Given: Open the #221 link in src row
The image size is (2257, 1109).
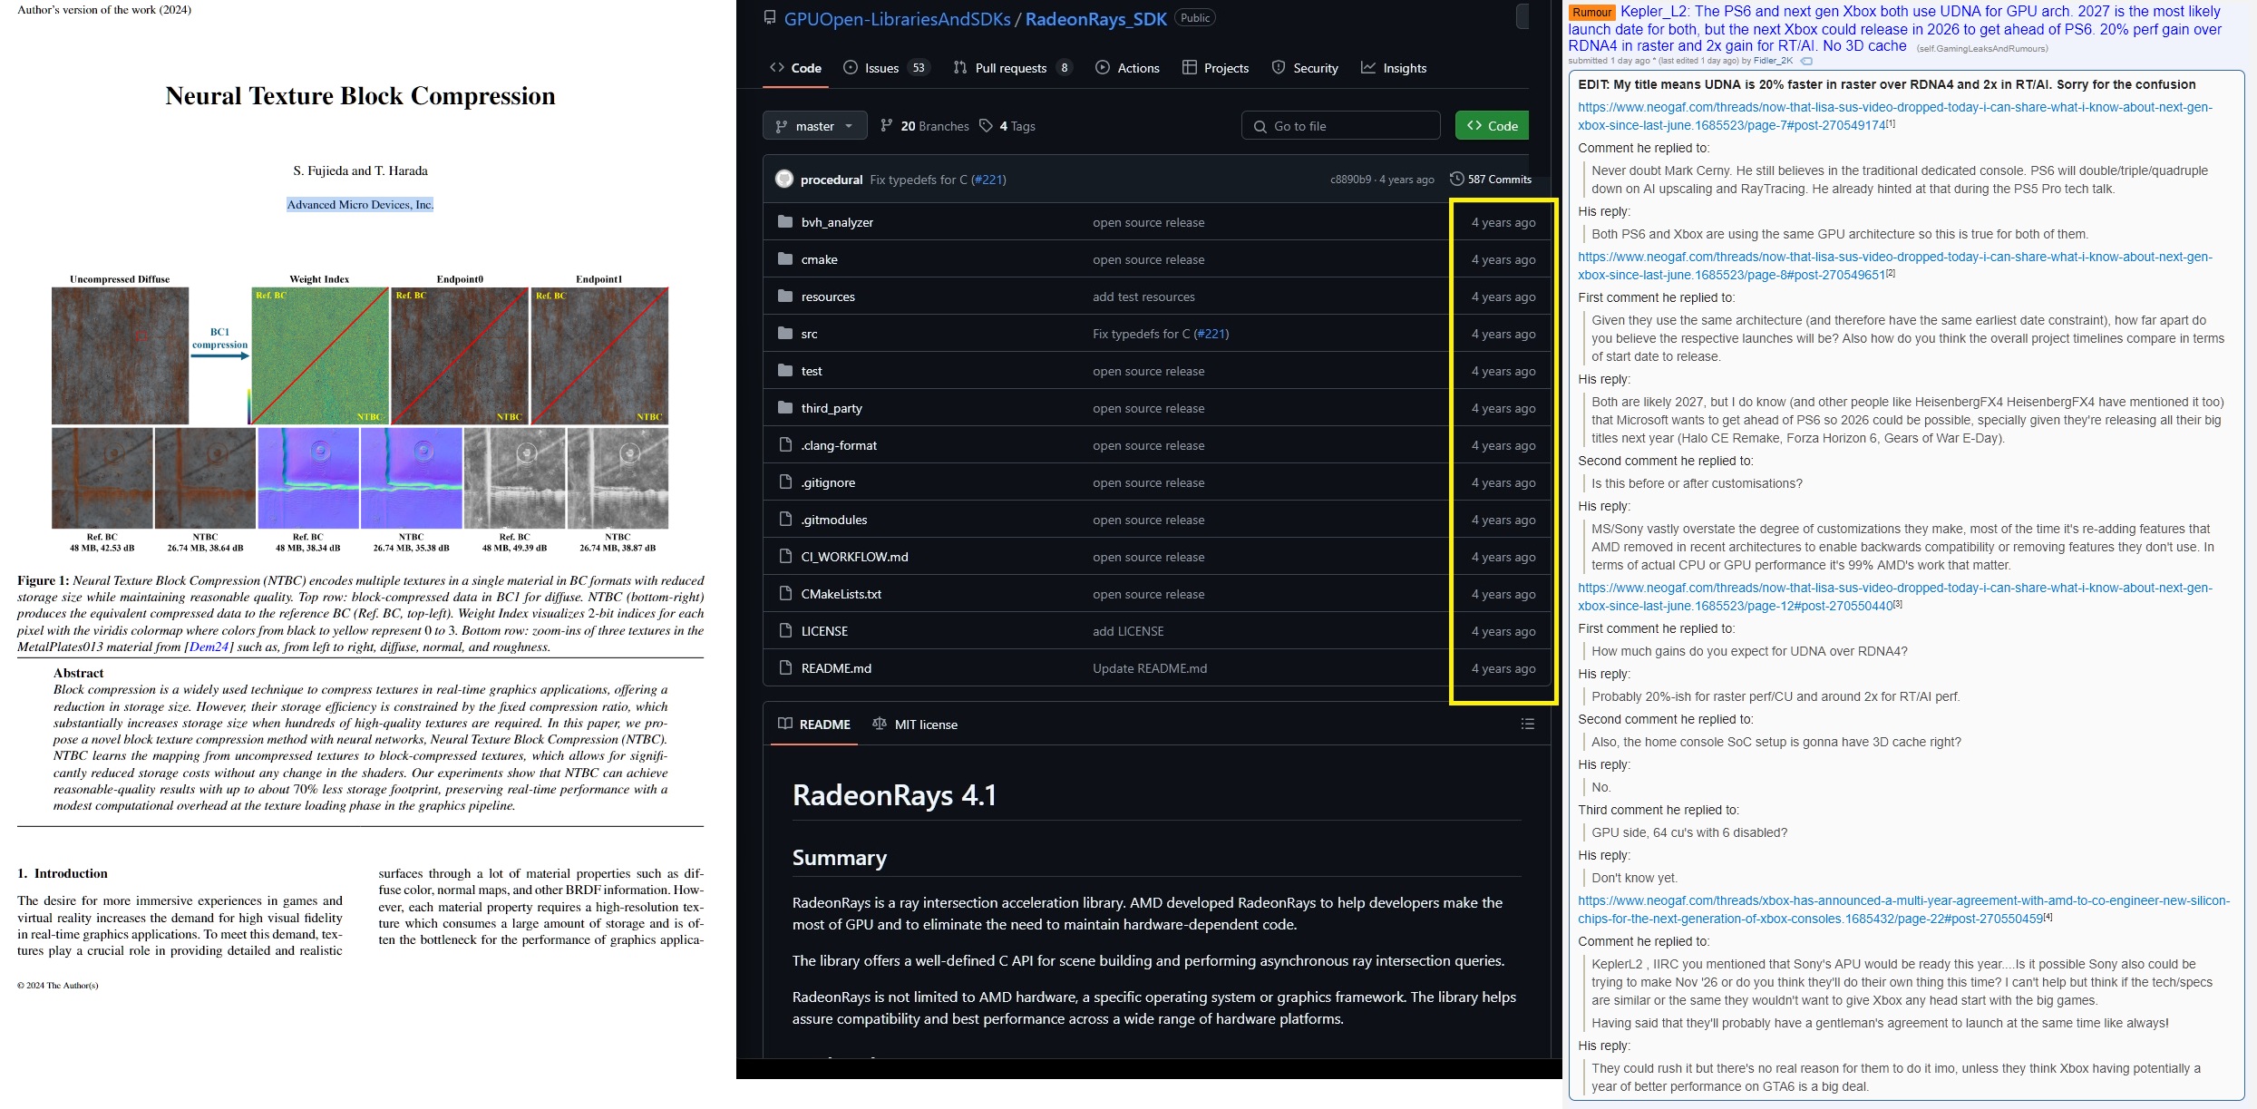Looking at the screenshot, I should pyautogui.click(x=1211, y=334).
